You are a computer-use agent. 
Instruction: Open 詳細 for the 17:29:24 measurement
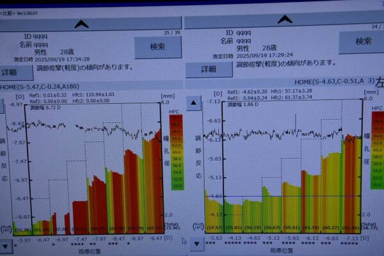click(x=208, y=69)
